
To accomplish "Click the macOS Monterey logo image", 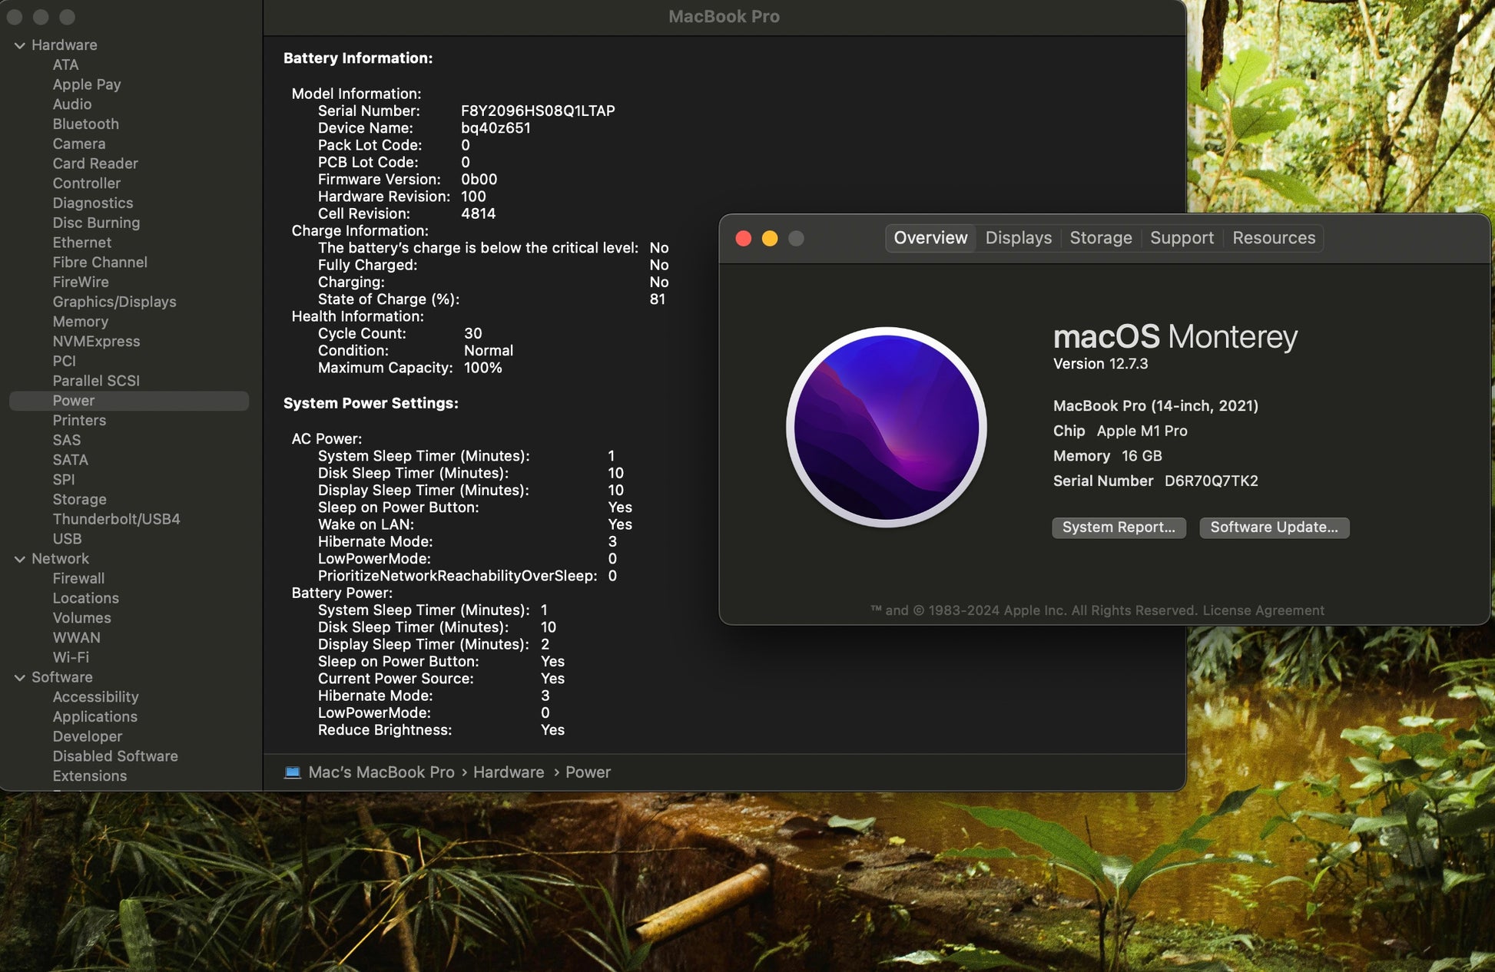I will (886, 427).
